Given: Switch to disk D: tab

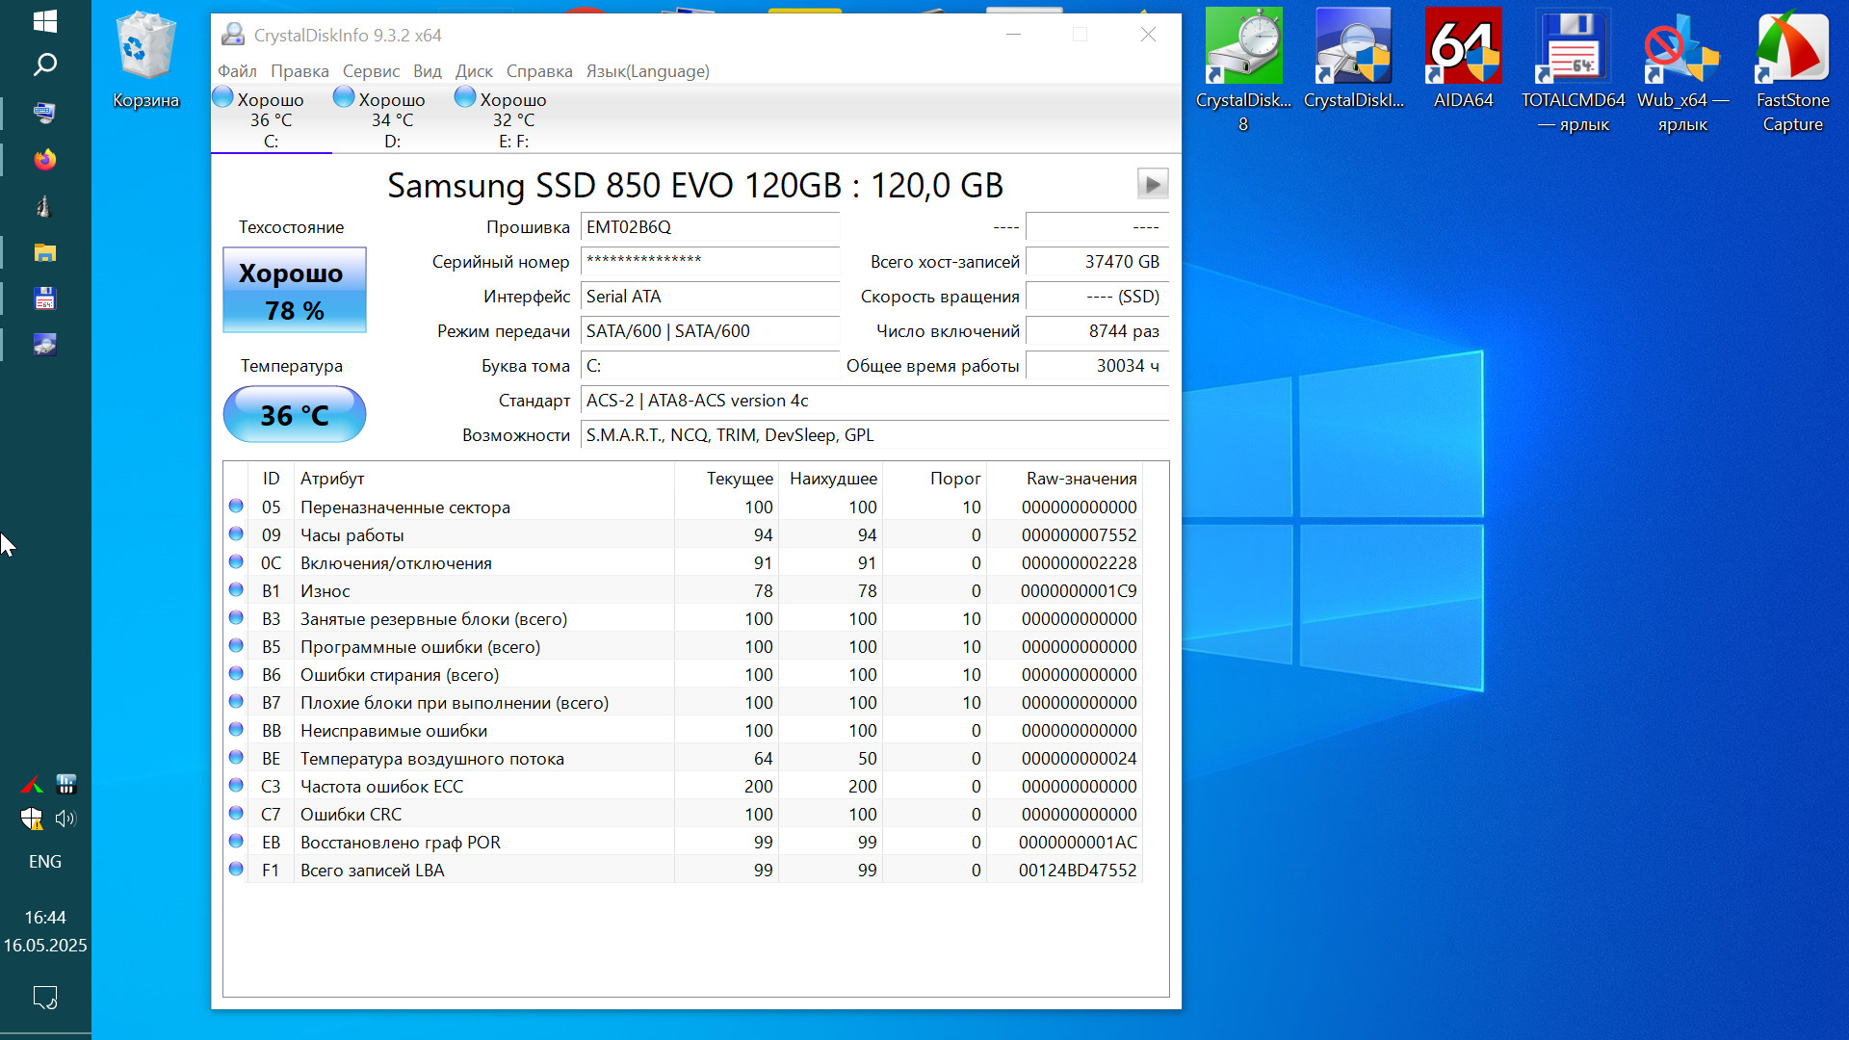Looking at the screenshot, I should pos(391,120).
